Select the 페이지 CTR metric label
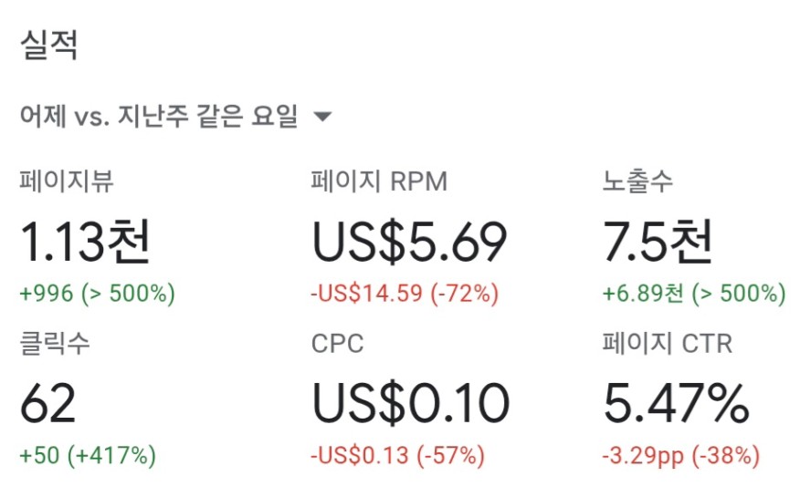The width and height of the screenshot is (800, 487). (668, 343)
